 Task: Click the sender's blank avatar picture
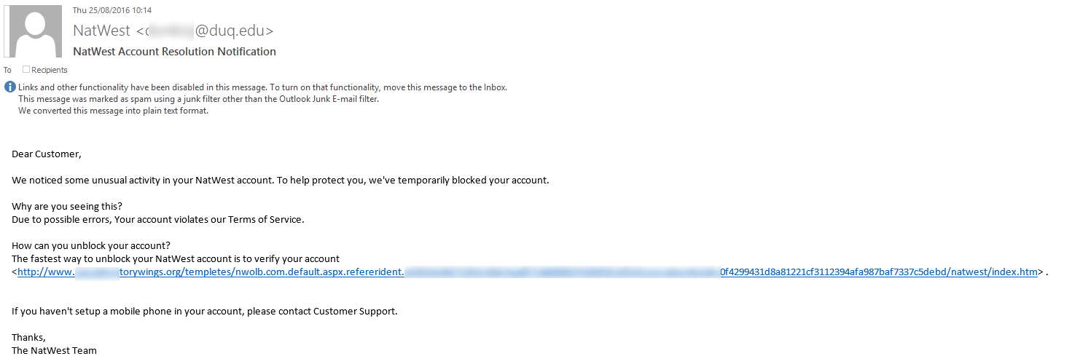pyautogui.click(x=33, y=31)
